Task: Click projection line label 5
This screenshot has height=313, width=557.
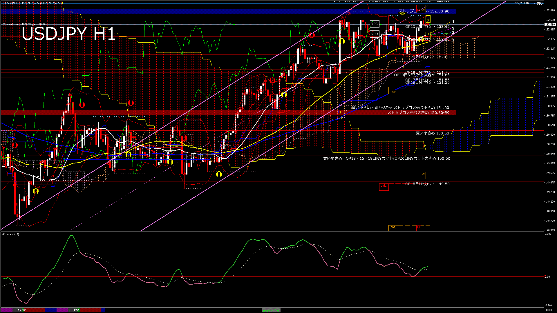Action: (453, 28)
